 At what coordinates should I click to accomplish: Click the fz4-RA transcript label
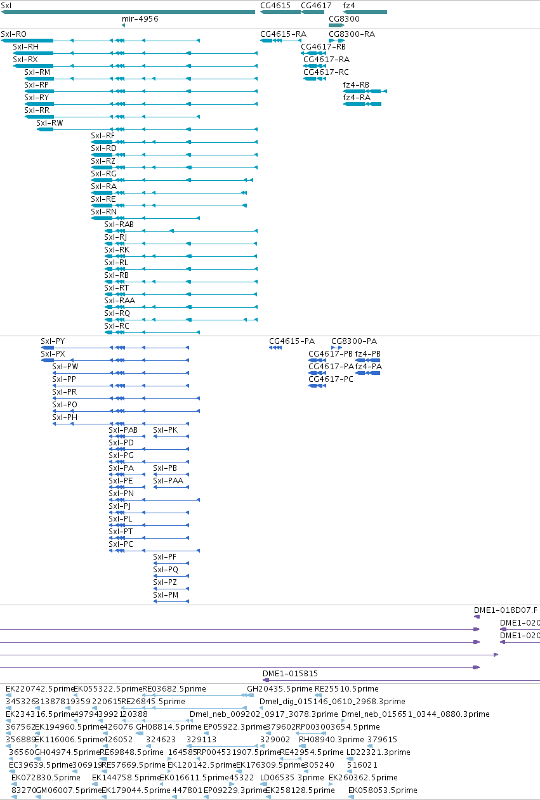pos(357,98)
